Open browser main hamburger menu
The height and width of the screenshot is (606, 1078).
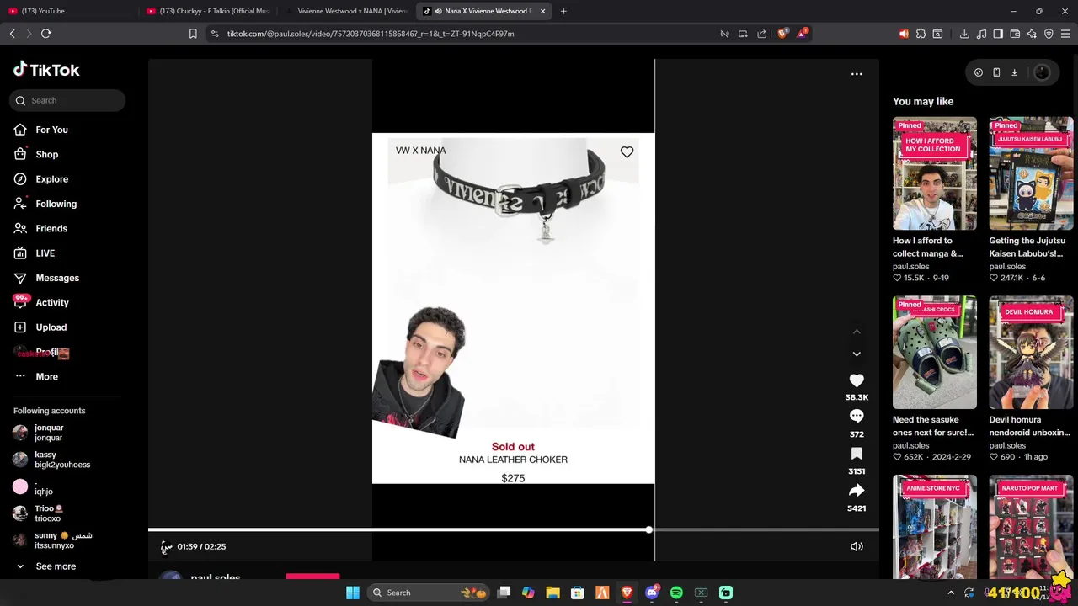[x=1065, y=34]
